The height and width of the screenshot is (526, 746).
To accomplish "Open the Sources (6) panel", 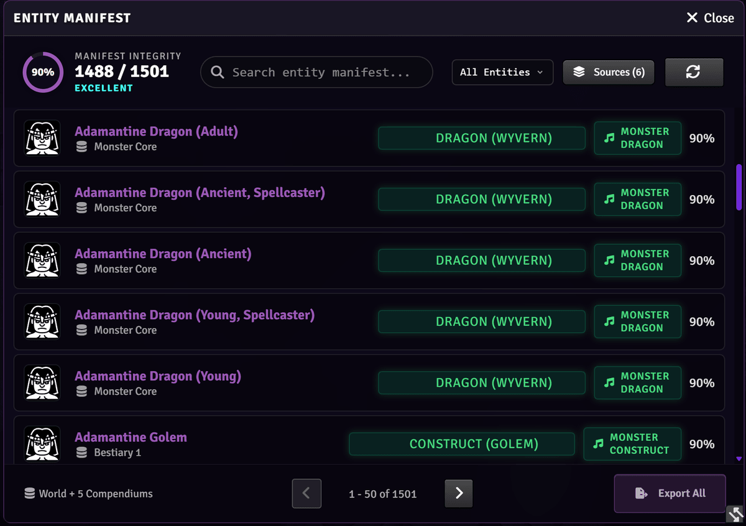I will [x=609, y=72].
